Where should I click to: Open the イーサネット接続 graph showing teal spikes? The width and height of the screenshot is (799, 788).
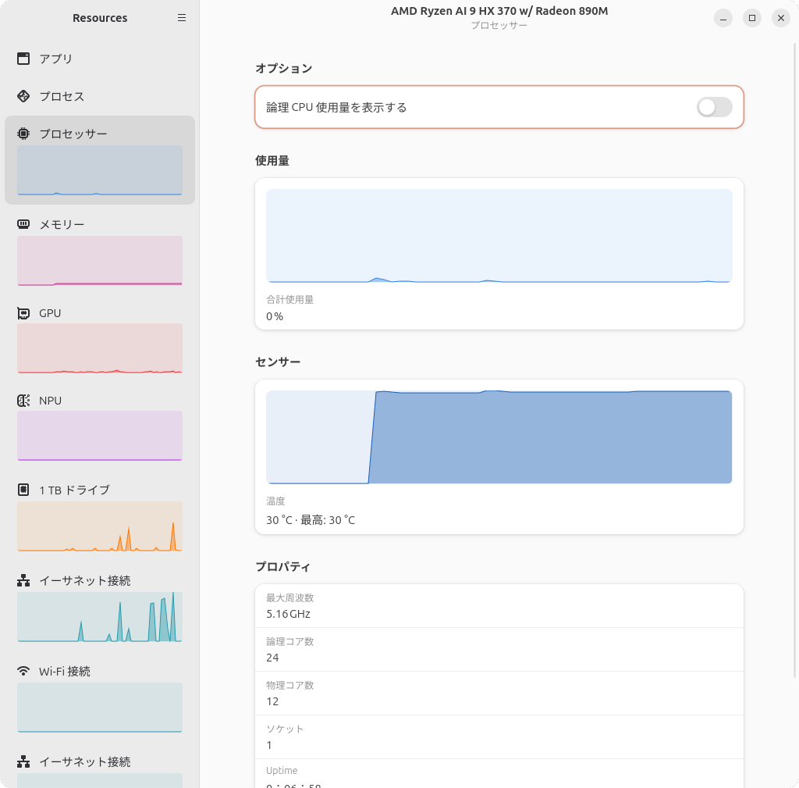(100, 617)
